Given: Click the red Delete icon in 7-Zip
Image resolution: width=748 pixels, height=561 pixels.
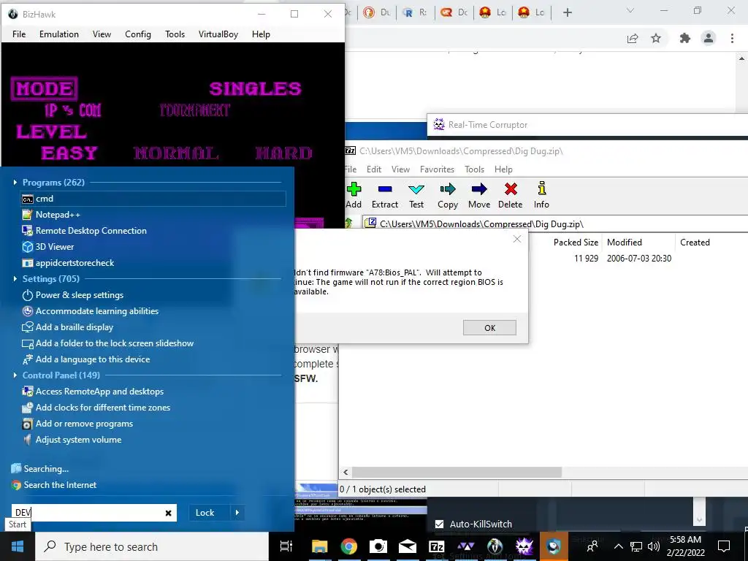Looking at the screenshot, I should tap(511, 189).
